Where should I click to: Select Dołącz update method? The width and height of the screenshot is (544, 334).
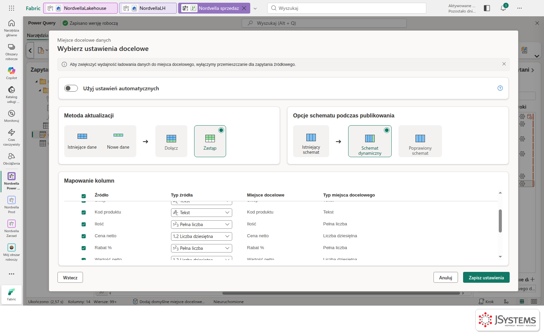tap(171, 141)
